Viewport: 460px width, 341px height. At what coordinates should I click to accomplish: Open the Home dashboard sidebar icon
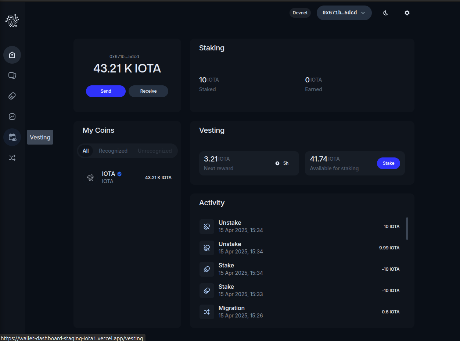[12, 55]
